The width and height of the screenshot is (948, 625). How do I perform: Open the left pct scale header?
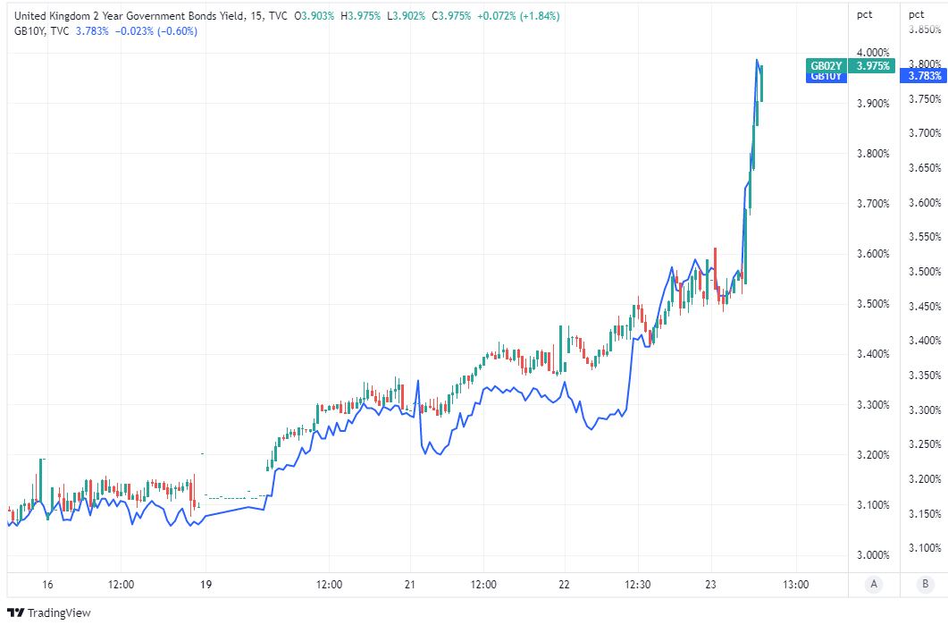coord(864,15)
